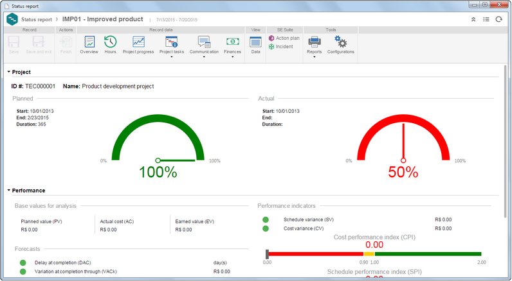Click the refresh icon in header
512x281 pixels.
(498, 19)
